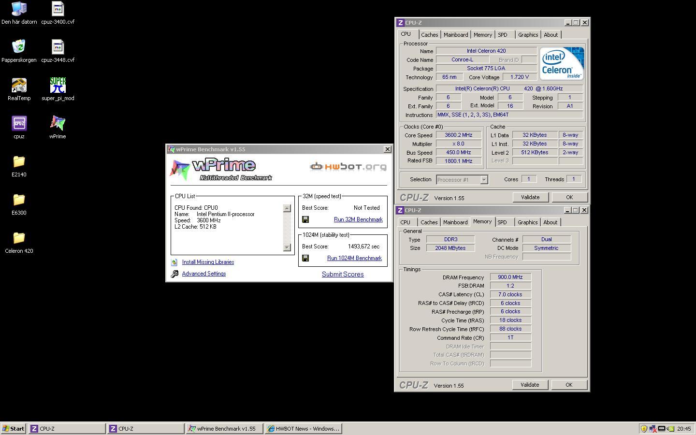Click the save icon under 32M speed test
Screen dimensions: 696x435
[305, 219]
